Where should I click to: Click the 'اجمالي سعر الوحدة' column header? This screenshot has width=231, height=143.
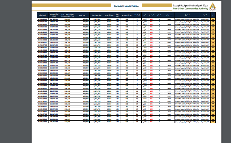(97, 15)
